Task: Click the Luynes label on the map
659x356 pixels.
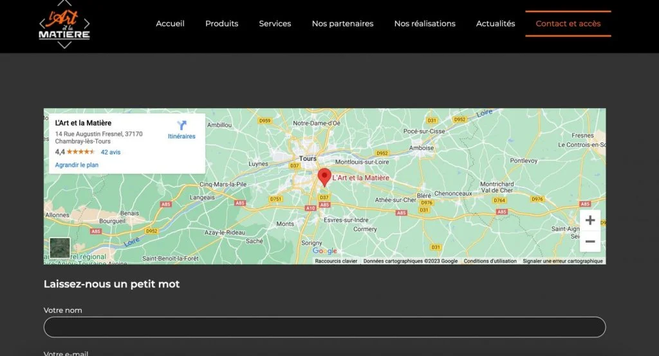Action: pos(258,164)
